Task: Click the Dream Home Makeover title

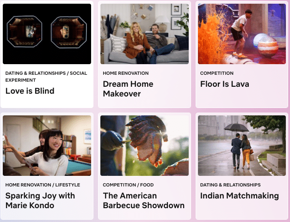Action: point(128,89)
